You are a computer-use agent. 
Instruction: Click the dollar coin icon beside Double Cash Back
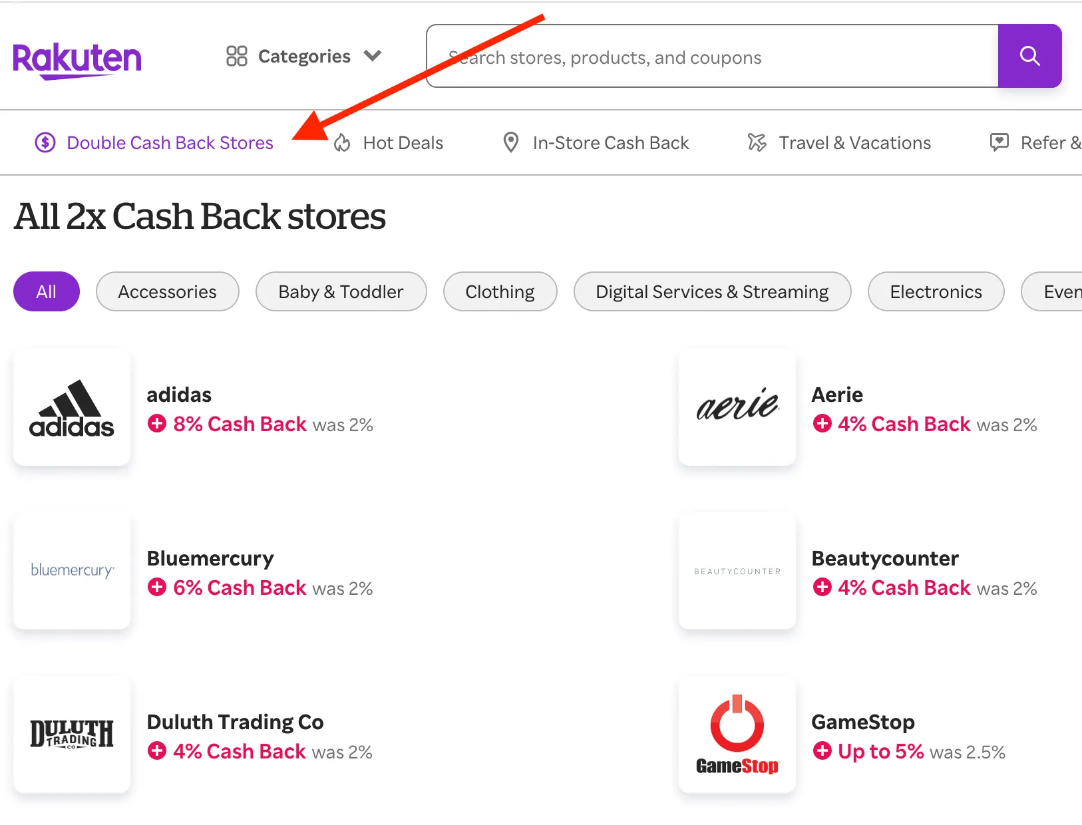point(45,142)
